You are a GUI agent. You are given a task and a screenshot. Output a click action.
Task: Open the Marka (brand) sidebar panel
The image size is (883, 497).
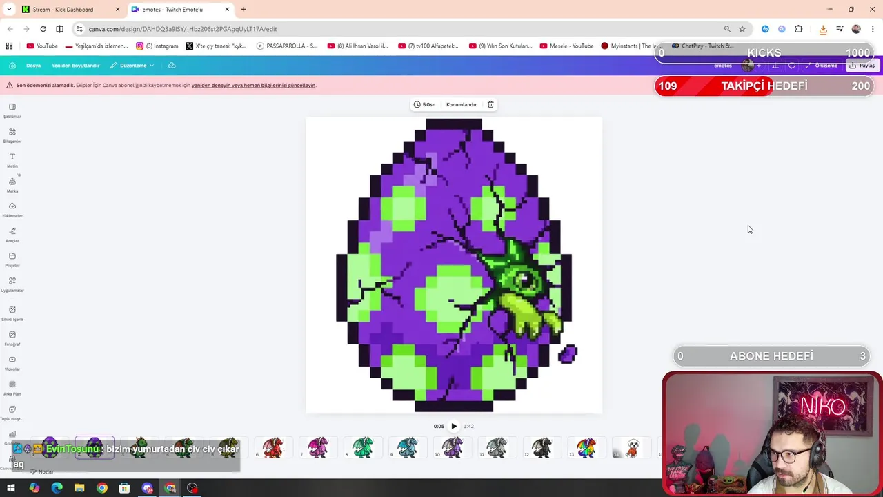click(x=12, y=185)
